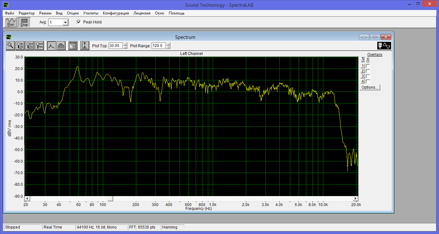Click the FFT: 65536 pts status
This screenshot has height=234, width=439.
(x=144, y=227)
